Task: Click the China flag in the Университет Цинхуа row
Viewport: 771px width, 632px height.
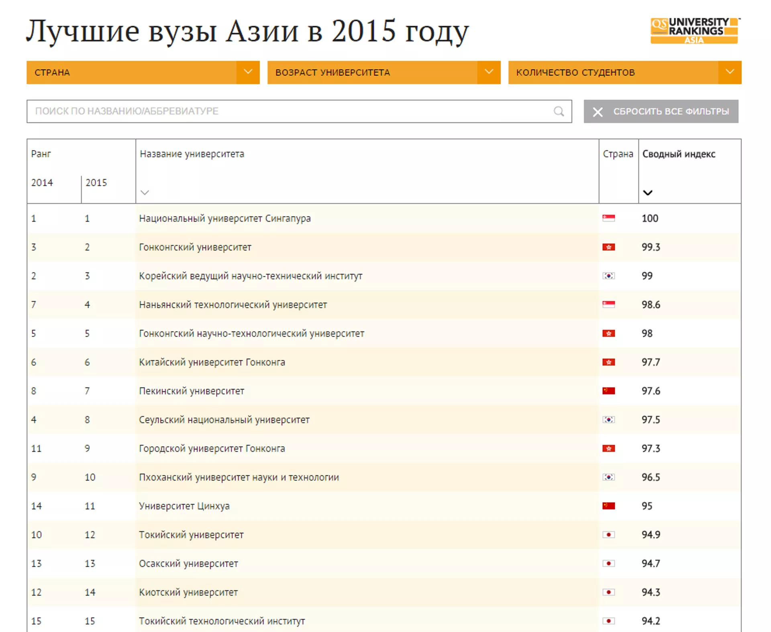Action: [608, 506]
